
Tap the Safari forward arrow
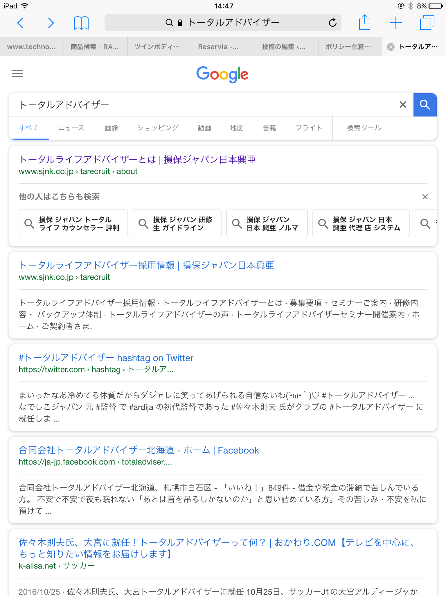click(51, 23)
